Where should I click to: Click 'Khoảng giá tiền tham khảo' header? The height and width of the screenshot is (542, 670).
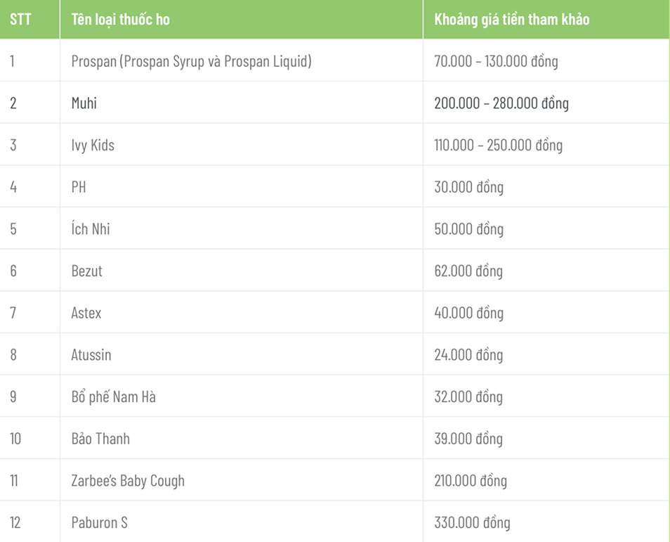[x=511, y=19]
